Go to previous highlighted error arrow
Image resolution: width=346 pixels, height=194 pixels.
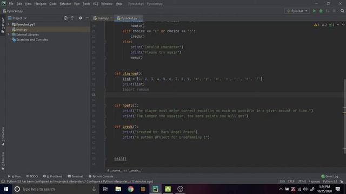click(x=338, y=25)
